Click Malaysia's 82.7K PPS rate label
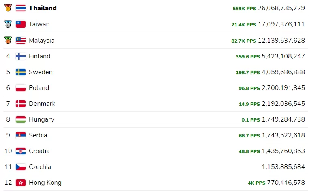 (244, 41)
